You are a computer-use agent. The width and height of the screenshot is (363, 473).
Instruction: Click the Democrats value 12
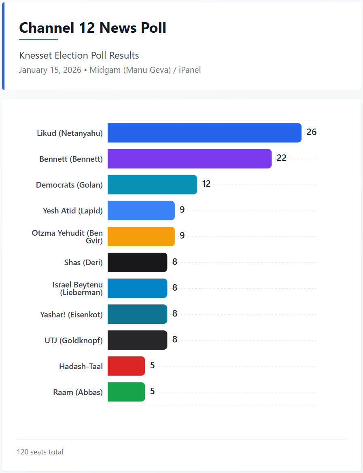206,184
